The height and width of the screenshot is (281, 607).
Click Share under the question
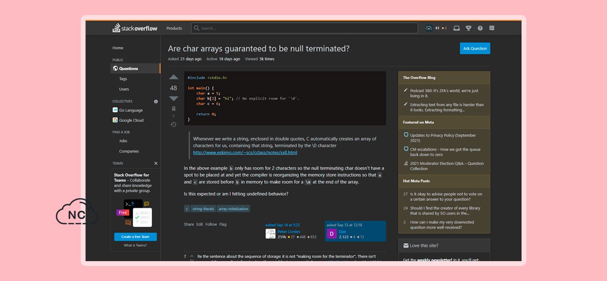pos(189,224)
